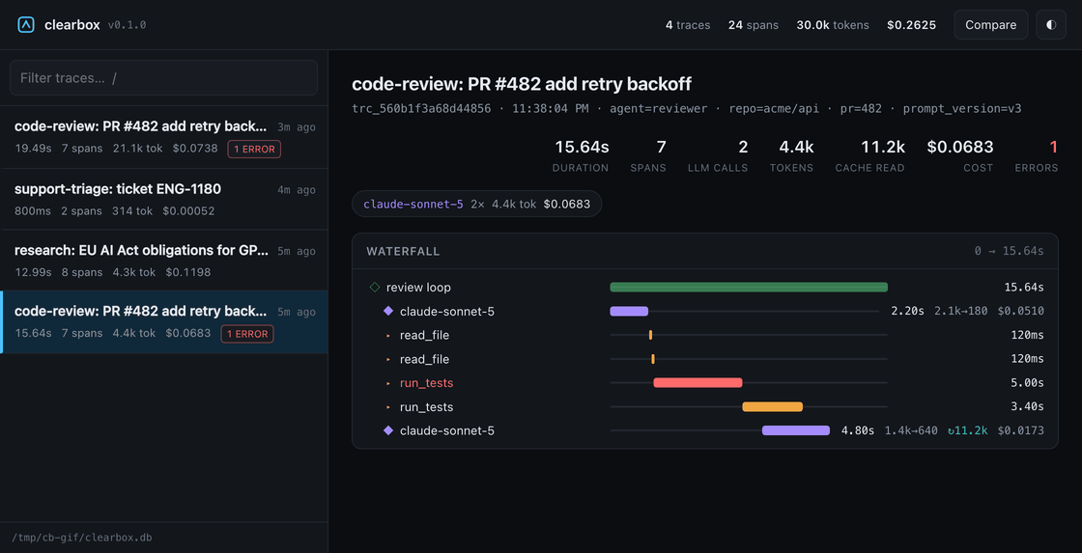This screenshot has height=553, width=1082.
Task: Open the EU AI Act research trace
Action: point(163,261)
